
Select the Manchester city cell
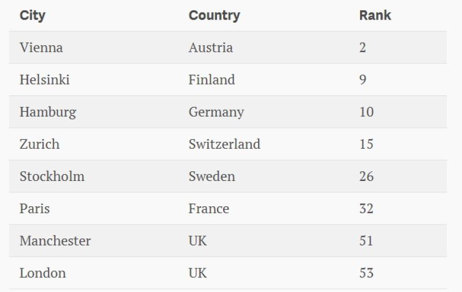(x=55, y=241)
